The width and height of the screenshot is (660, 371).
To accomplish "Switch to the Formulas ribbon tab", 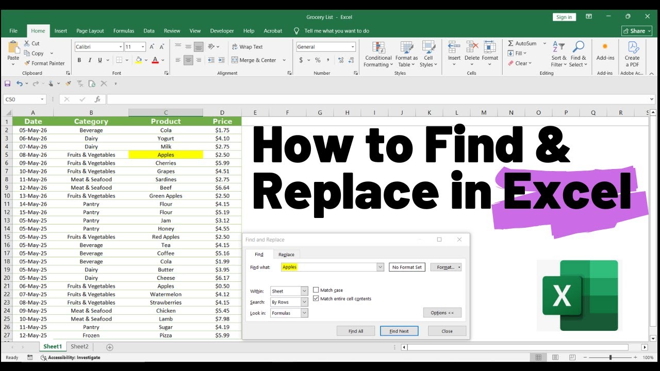I will tap(124, 31).
